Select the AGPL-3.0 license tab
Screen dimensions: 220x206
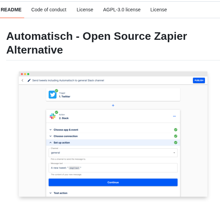click(x=122, y=10)
